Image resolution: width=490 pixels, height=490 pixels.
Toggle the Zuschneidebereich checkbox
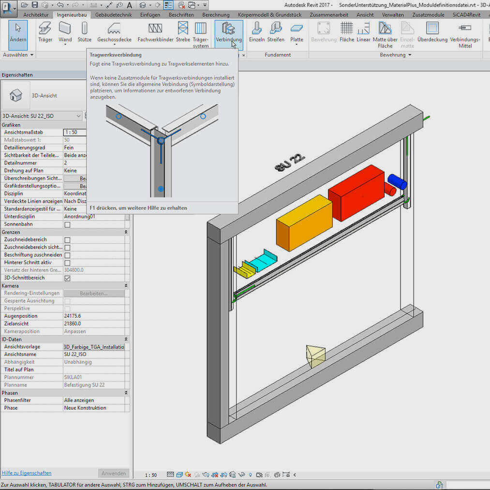pyautogui.click(x=68, y=240)
